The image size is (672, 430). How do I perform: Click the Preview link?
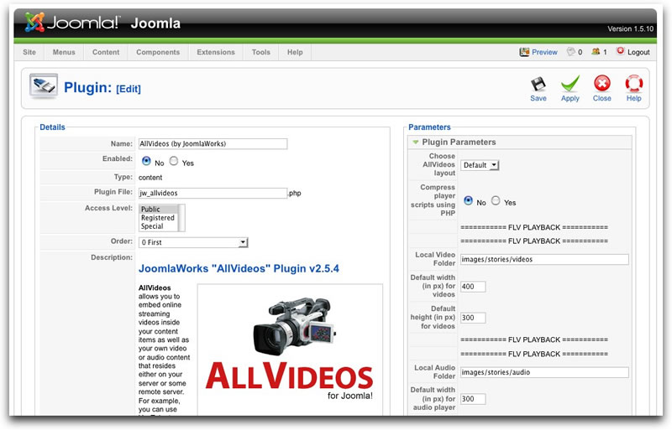coord(544,52)
